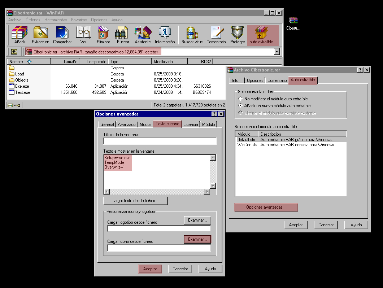Select the default.sfx module row

click(x=291, y=139)
